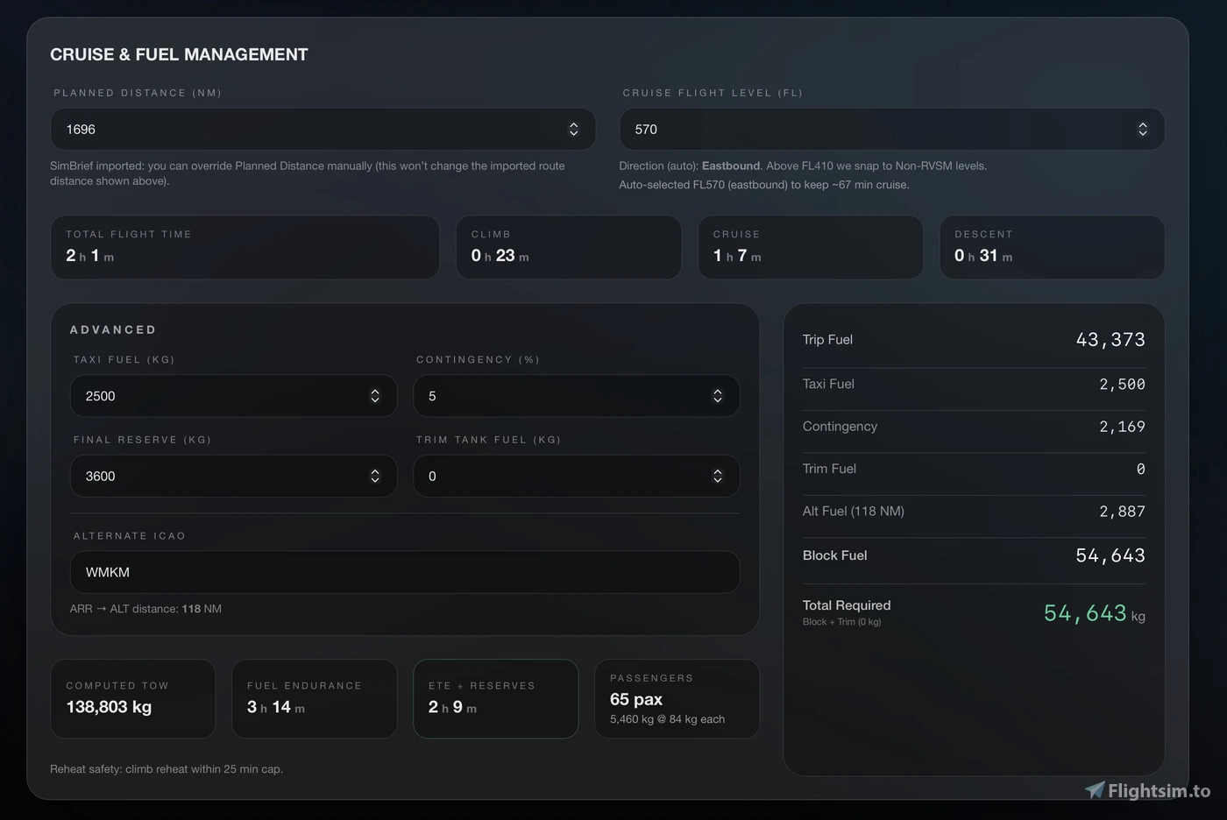Click the Total Required green value

click(1084, 613)
